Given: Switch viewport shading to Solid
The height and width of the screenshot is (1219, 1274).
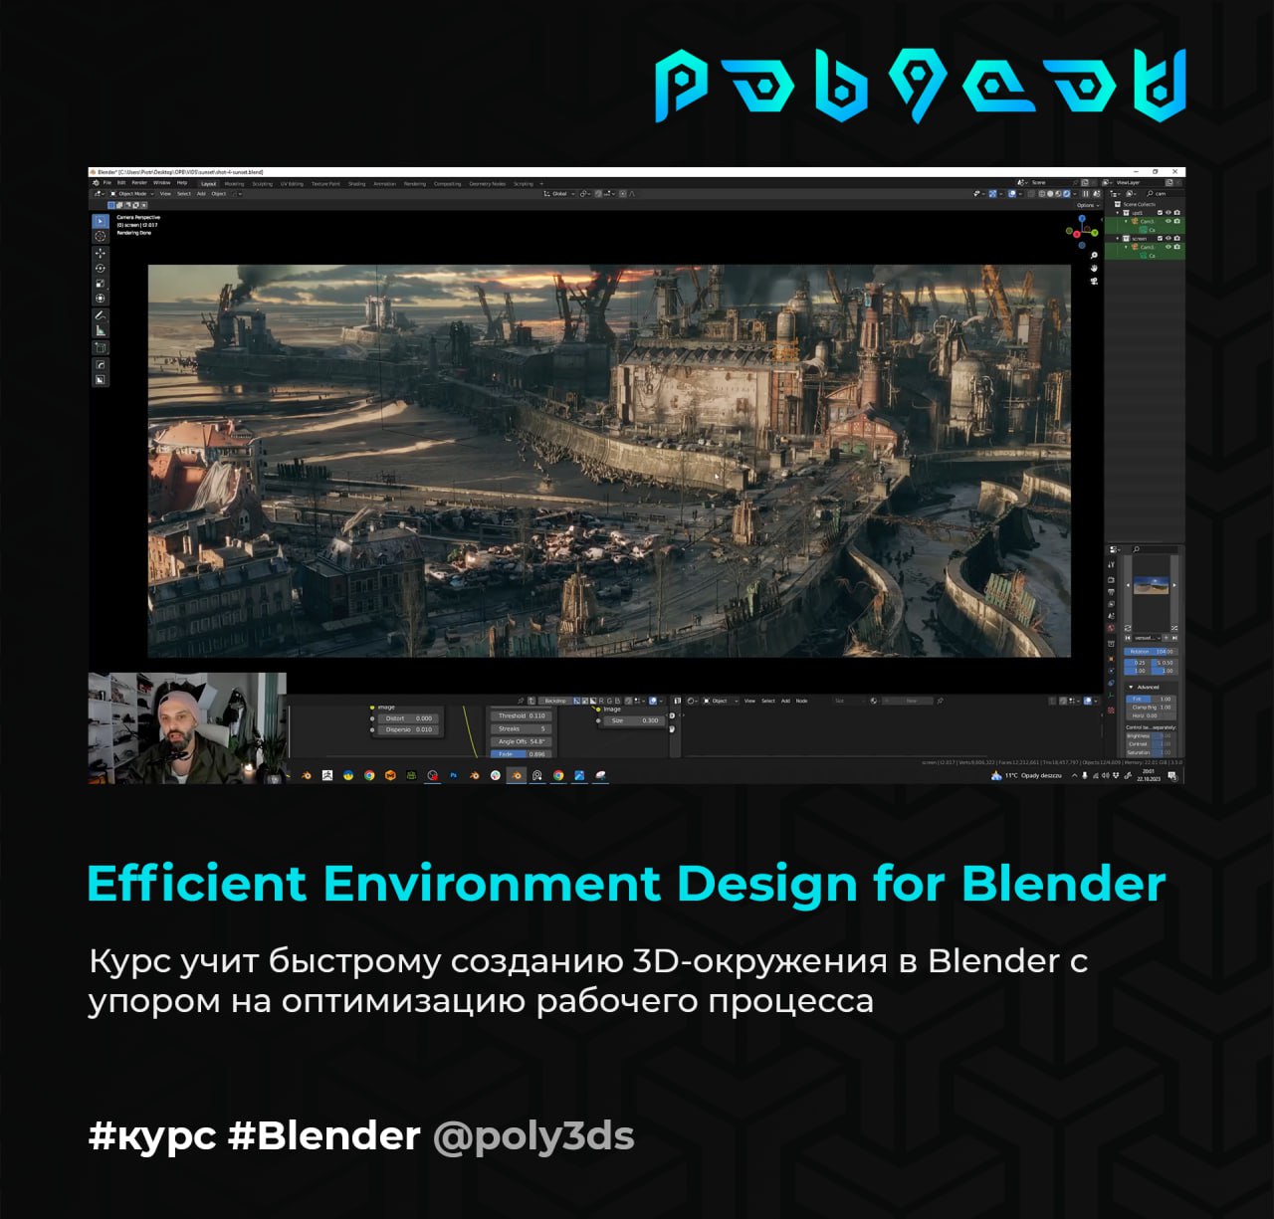Looking at the screenshot, I should click(1050, 194).
